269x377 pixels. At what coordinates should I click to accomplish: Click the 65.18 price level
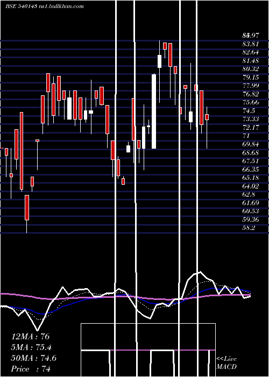coord(250,178)
